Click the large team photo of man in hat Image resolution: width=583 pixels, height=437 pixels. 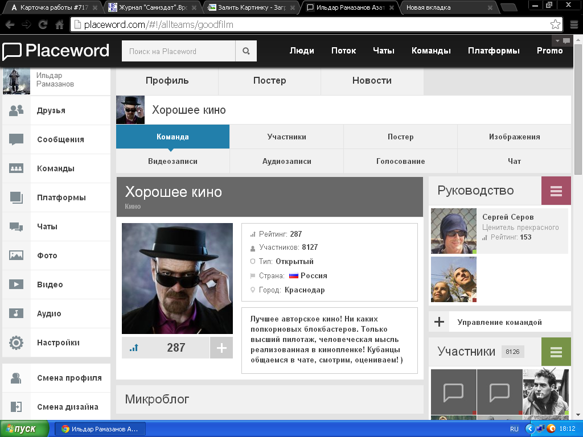click(178, 278)
